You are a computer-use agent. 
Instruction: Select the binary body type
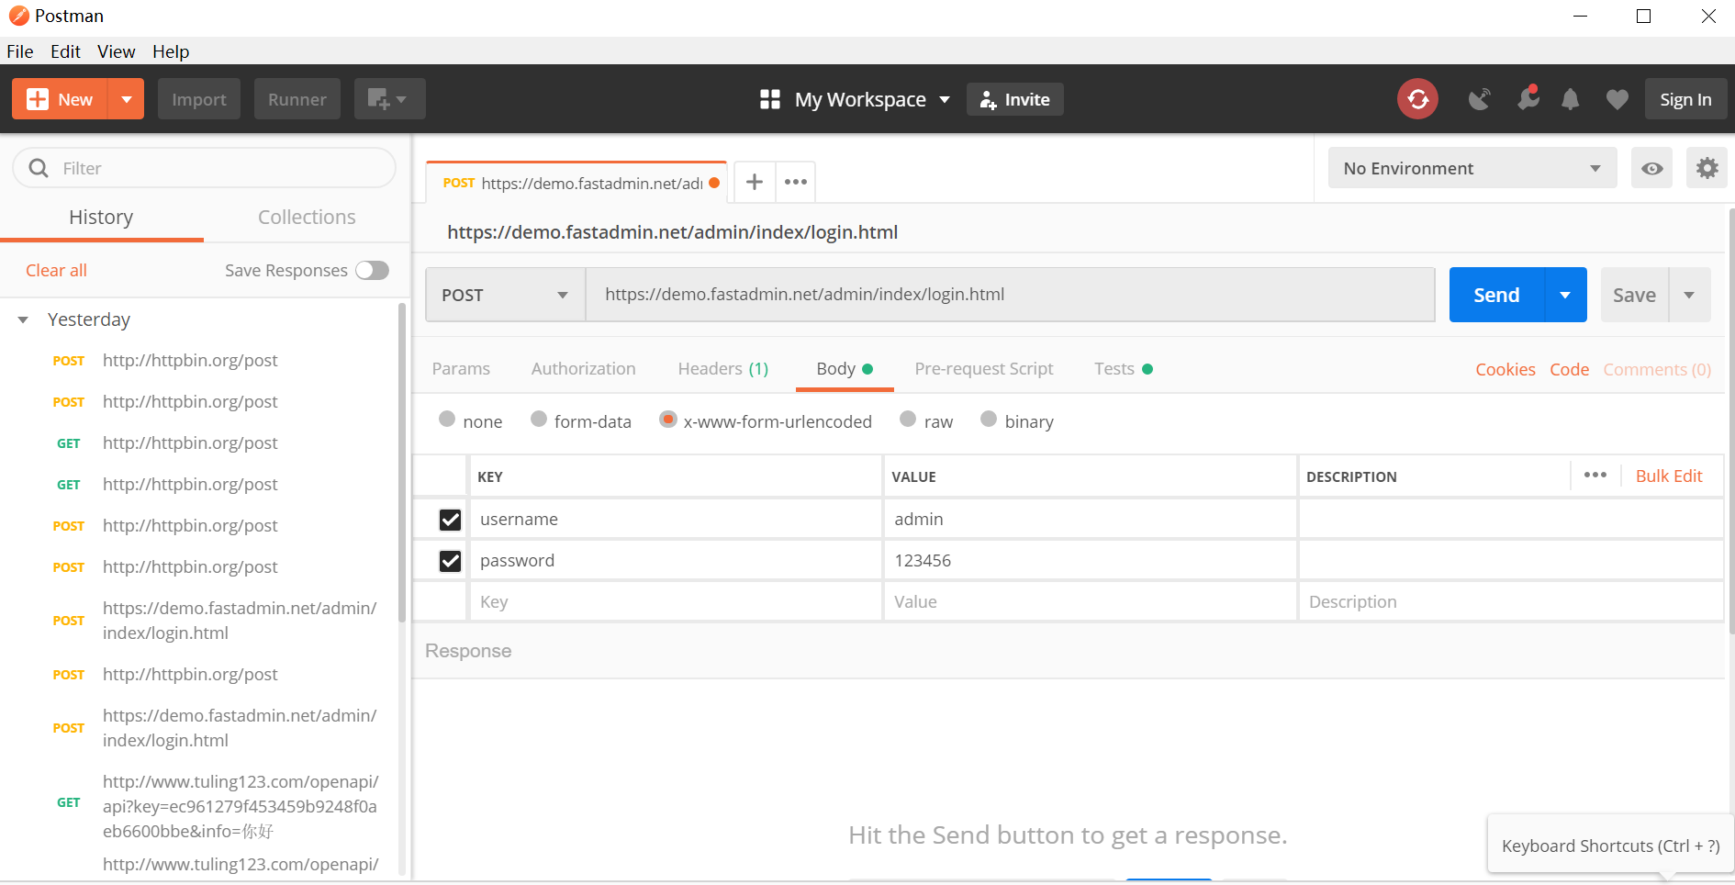coord(989,420)
